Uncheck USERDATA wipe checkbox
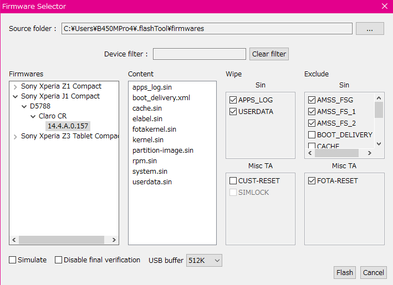393x285 pixels. coord(233,112)
